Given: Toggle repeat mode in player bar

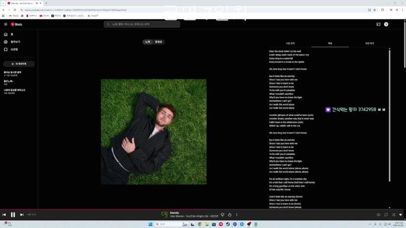Looking at the screenshot, I should 386,215.
